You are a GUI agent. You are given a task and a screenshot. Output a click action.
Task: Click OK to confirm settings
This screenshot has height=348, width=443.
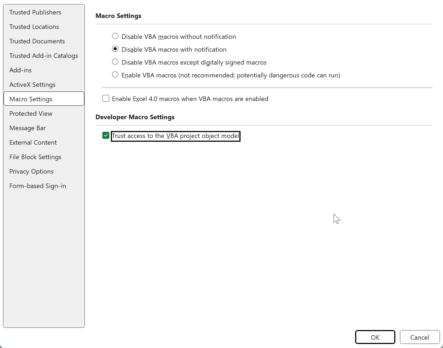(x=375, y=337)
